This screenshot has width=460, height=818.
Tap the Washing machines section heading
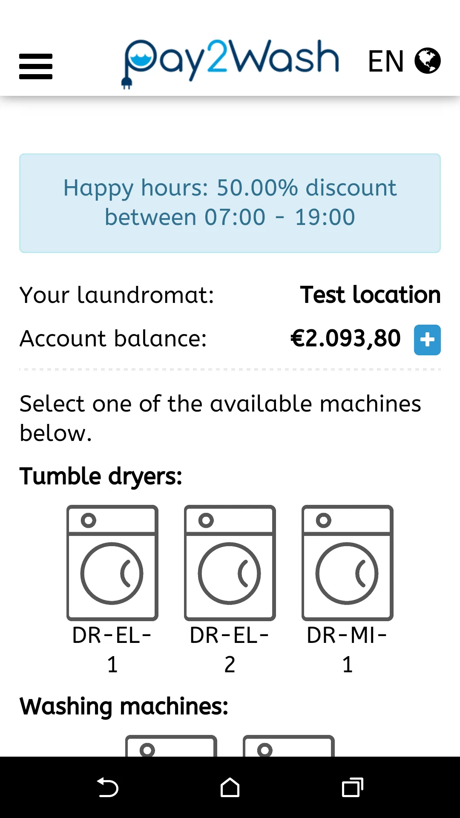(x=124, y=706)
